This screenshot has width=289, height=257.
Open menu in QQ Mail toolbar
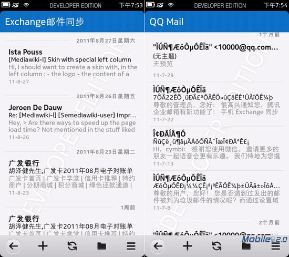click(x=275, y=246)
